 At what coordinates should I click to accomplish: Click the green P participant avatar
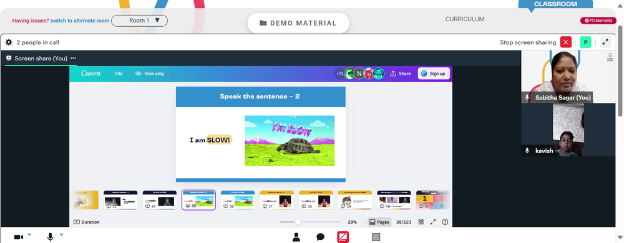click(x=585, y=42)
